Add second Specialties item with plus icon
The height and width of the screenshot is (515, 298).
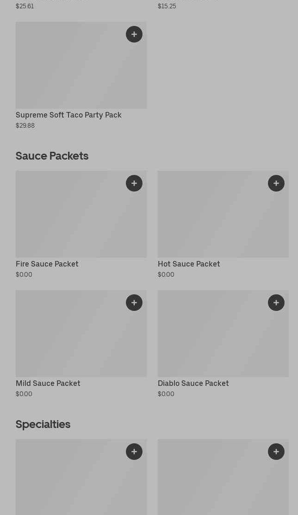[x=276, y=452]
